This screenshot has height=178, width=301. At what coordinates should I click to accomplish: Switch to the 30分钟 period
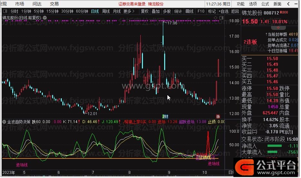pyautogui.click(x=67, y=11)
